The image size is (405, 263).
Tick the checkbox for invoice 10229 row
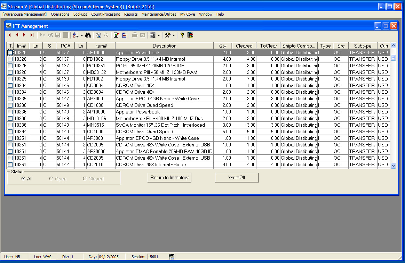(x=10, y=79)
